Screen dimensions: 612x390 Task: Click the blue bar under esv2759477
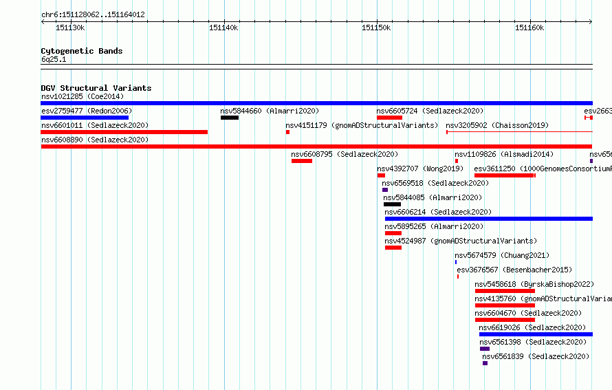click(x=85, y=118)
